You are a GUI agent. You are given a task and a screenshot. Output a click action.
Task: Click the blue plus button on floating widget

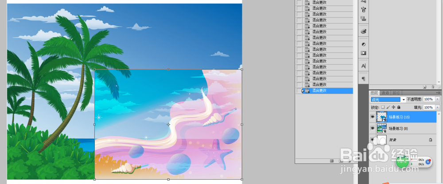pyautogui.click(x=428, y=162)
